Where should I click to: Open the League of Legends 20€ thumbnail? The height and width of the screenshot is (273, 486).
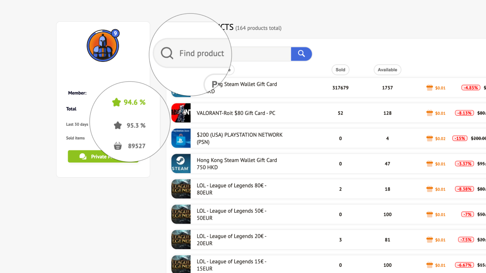tap(181, 239)
